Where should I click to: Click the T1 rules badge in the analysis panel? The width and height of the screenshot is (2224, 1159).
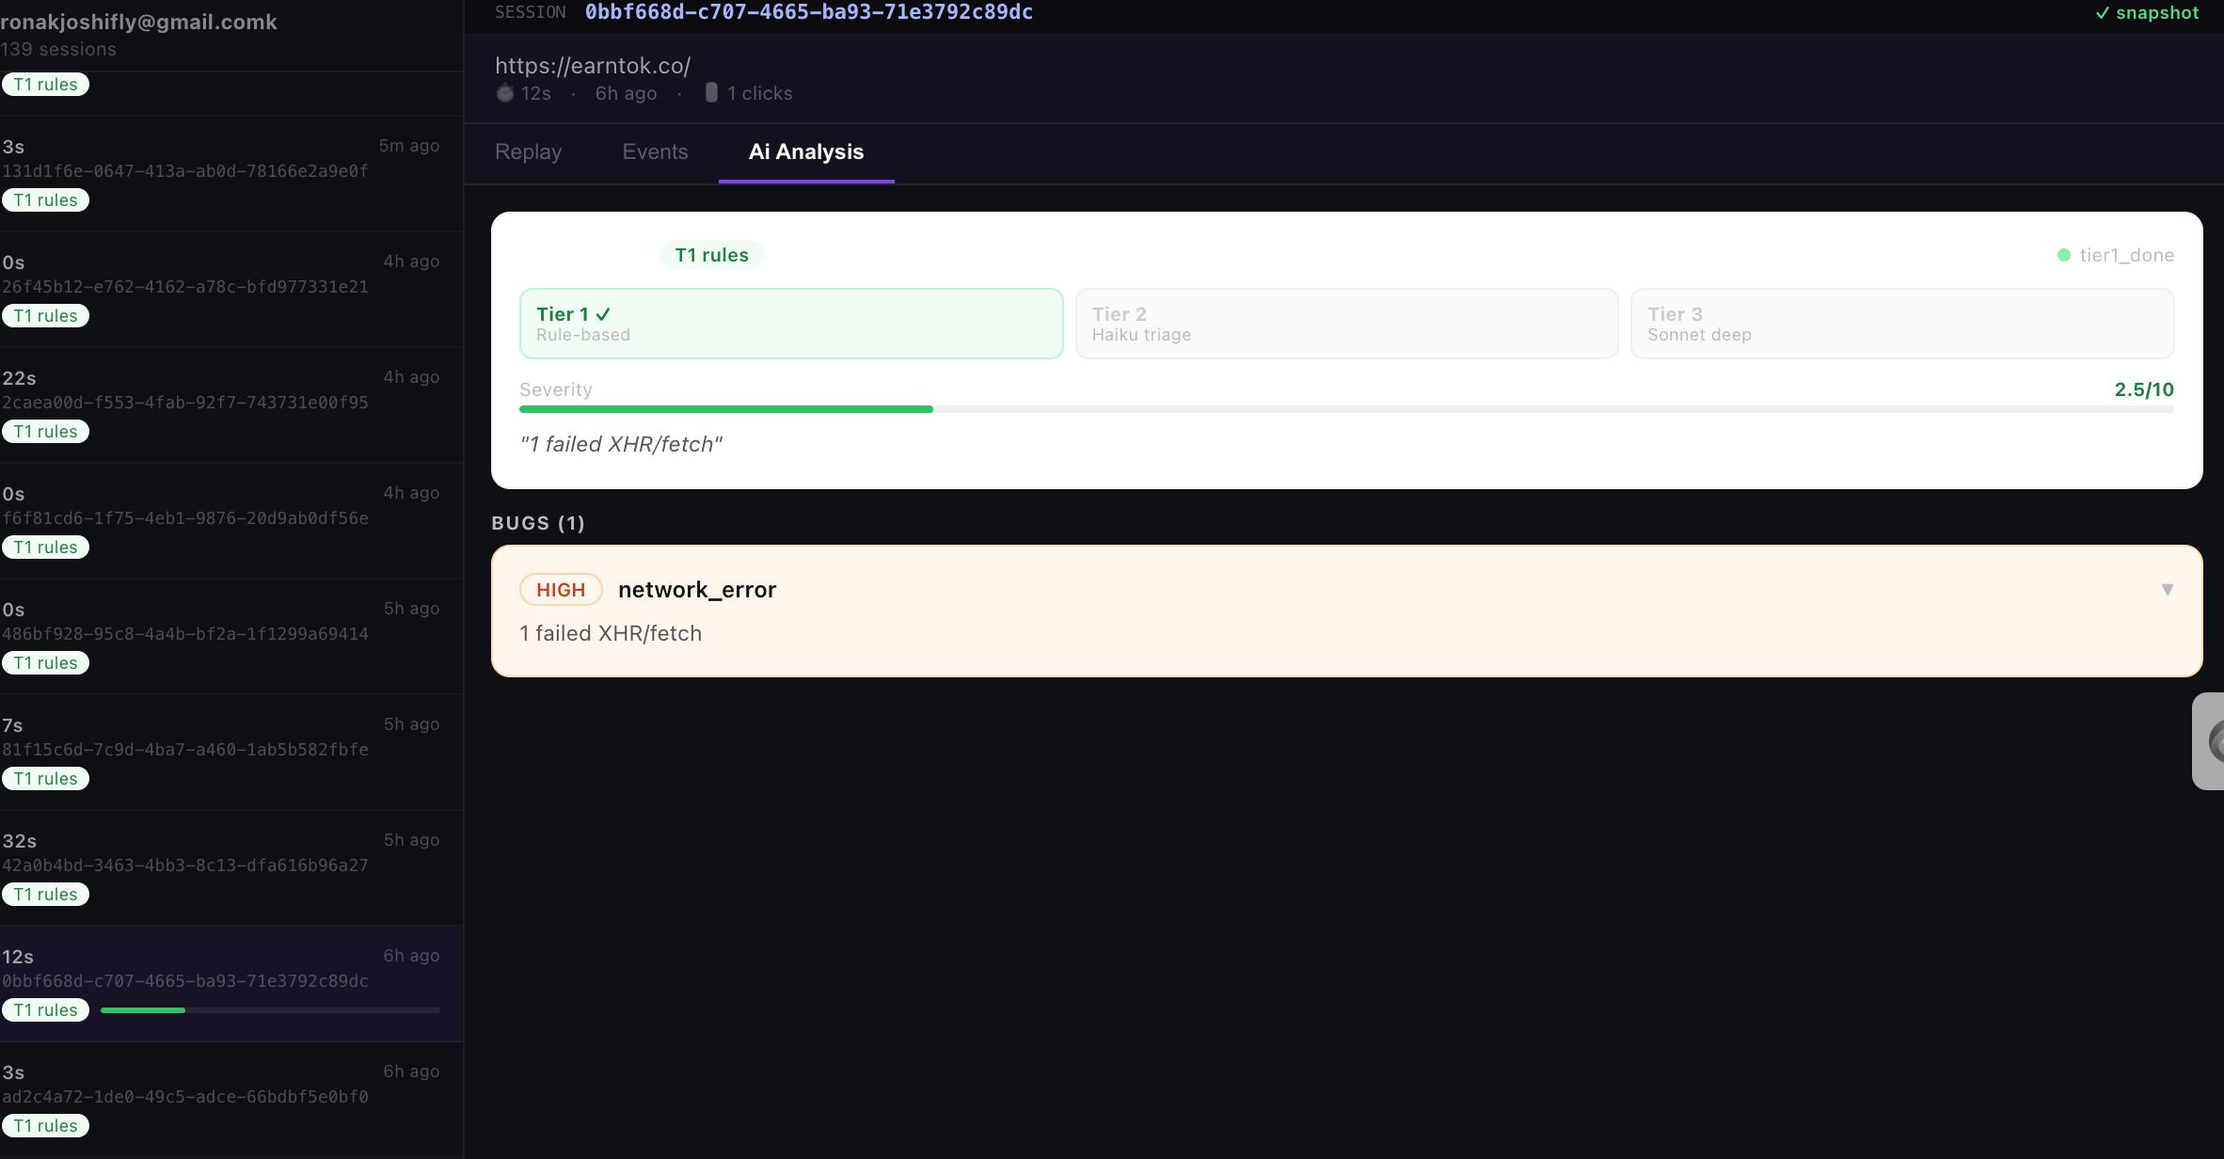pos(711,254)
